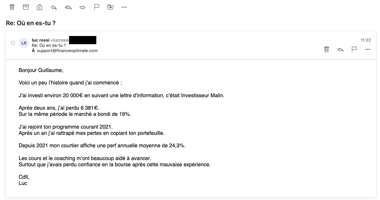Archive this message using the archive icon

26,7
